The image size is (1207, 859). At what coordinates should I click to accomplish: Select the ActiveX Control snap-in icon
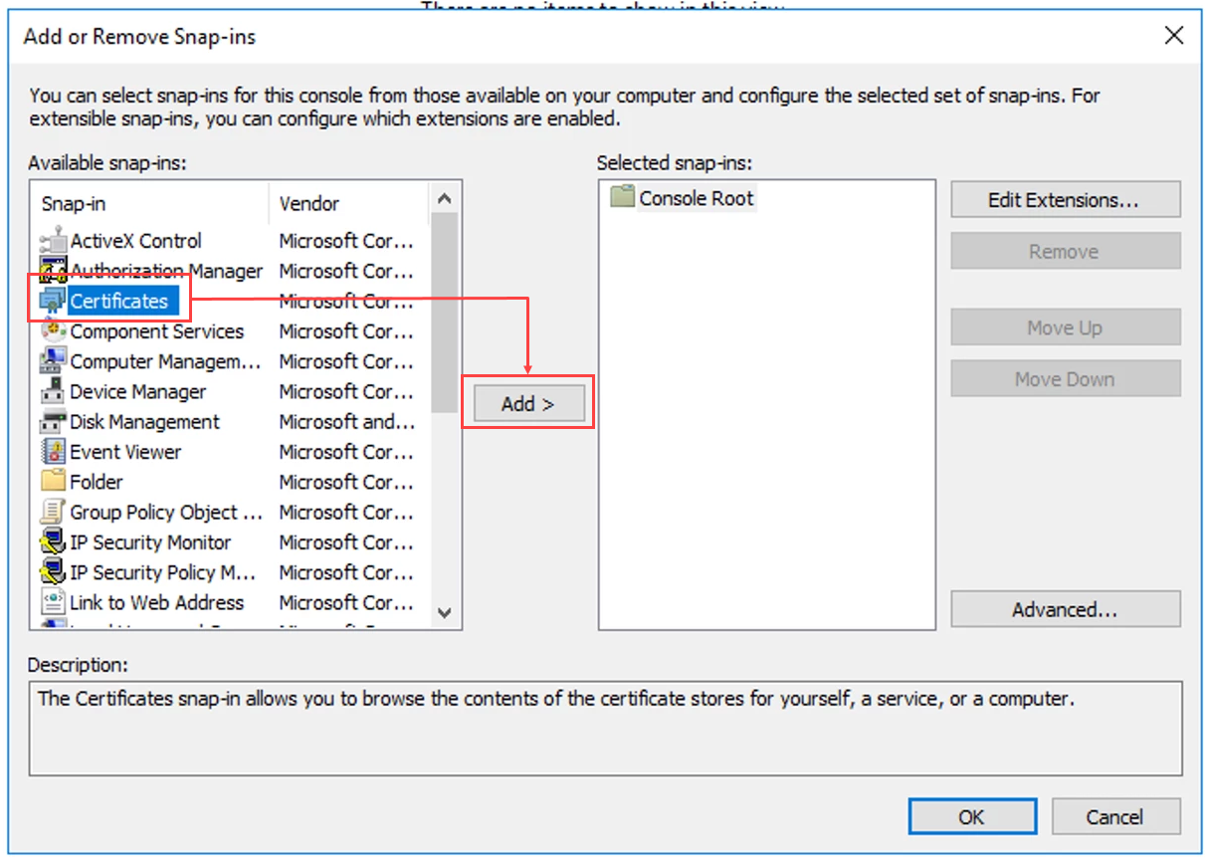53,241
